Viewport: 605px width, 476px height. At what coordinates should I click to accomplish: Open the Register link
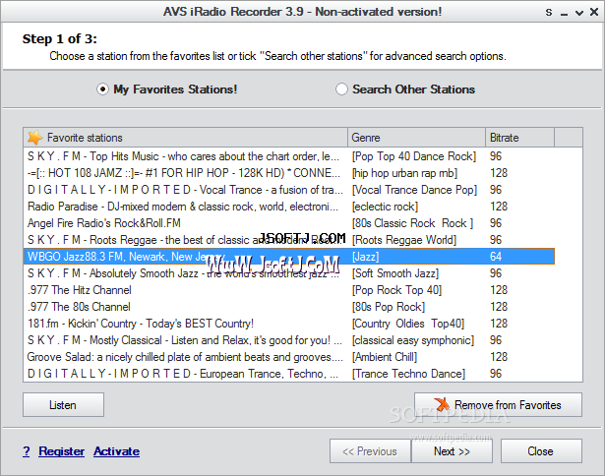point(62,451)
